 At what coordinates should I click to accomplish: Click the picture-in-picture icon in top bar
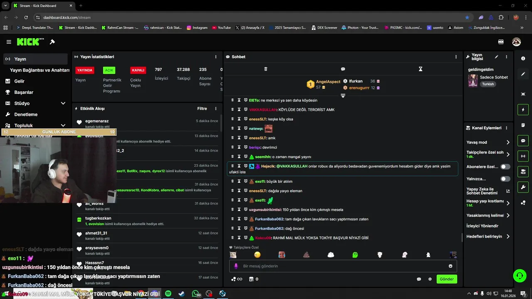click(501, 42)
